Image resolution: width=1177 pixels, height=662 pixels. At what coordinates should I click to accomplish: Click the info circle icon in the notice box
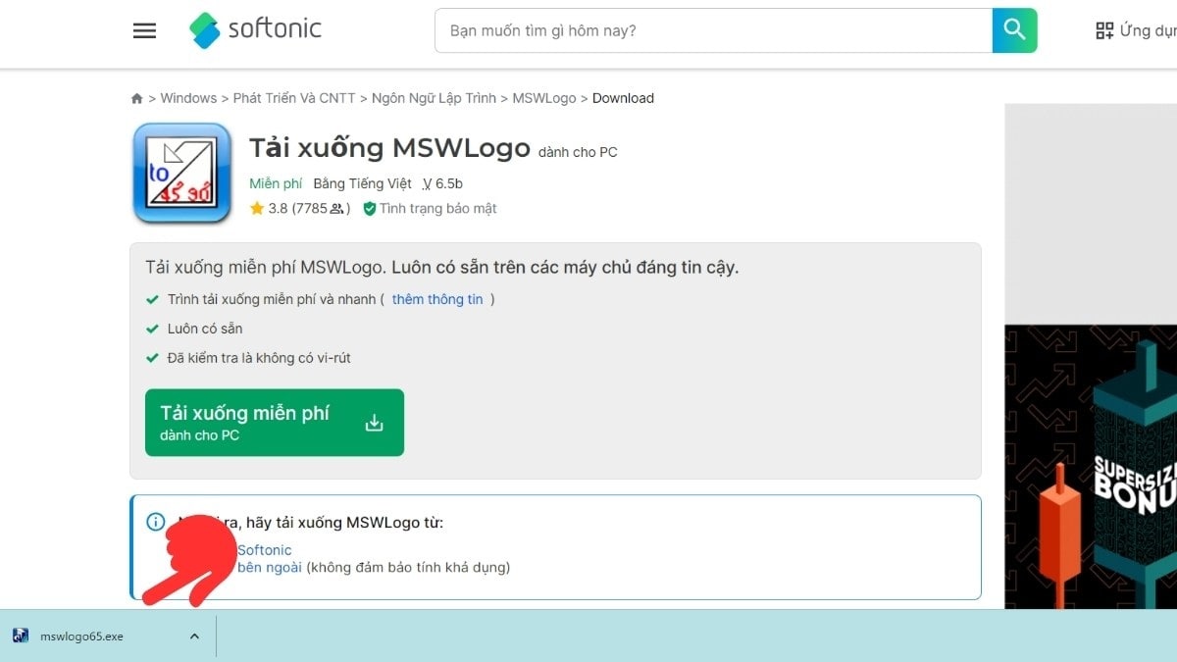(x=155, y=522)
